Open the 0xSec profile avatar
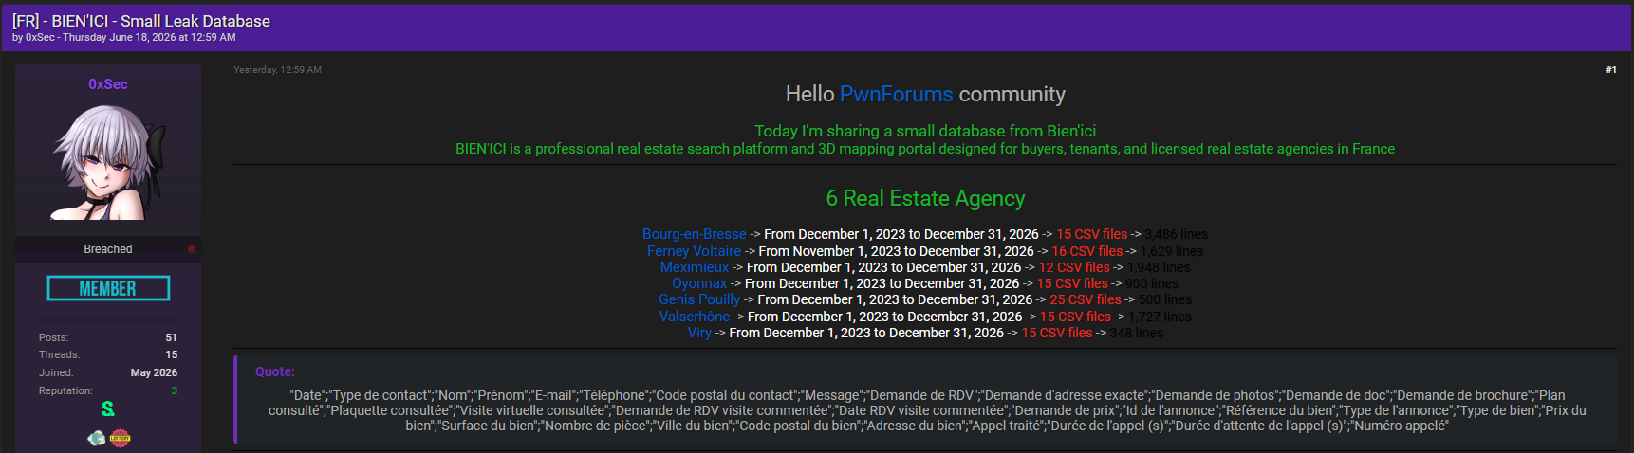This screenshot has height=453, width=1634. click(108, 162)
